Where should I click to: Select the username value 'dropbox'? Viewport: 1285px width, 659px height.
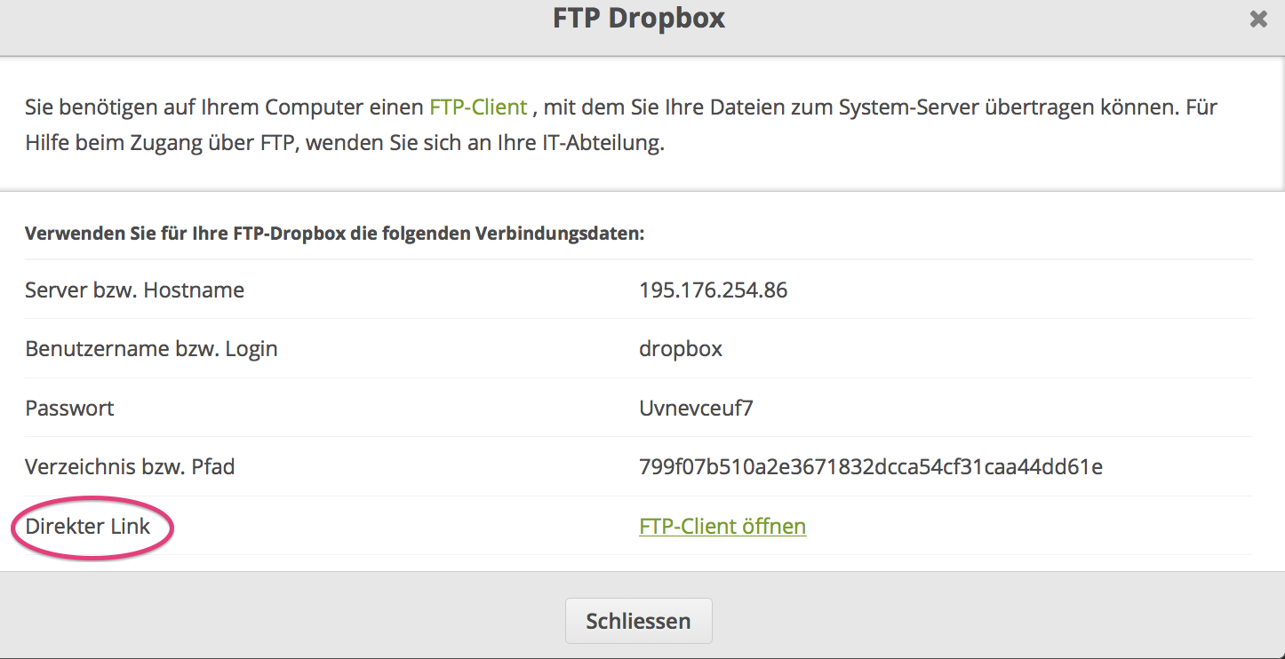[x=681, y=349]
